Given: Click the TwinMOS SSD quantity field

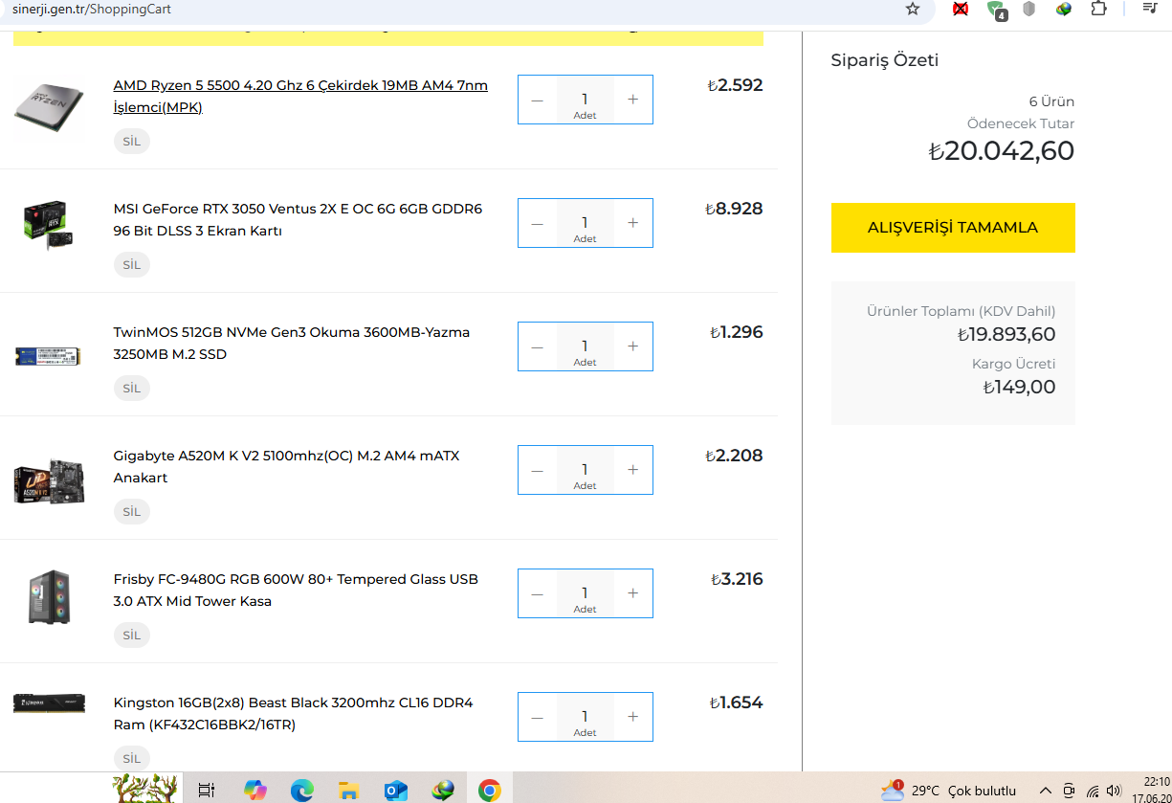Looking at the screenshot, I should 585,346.
